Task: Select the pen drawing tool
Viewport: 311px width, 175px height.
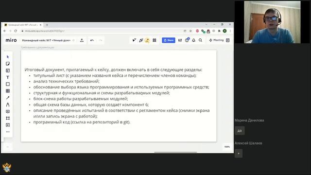Action: coord(8,105)
